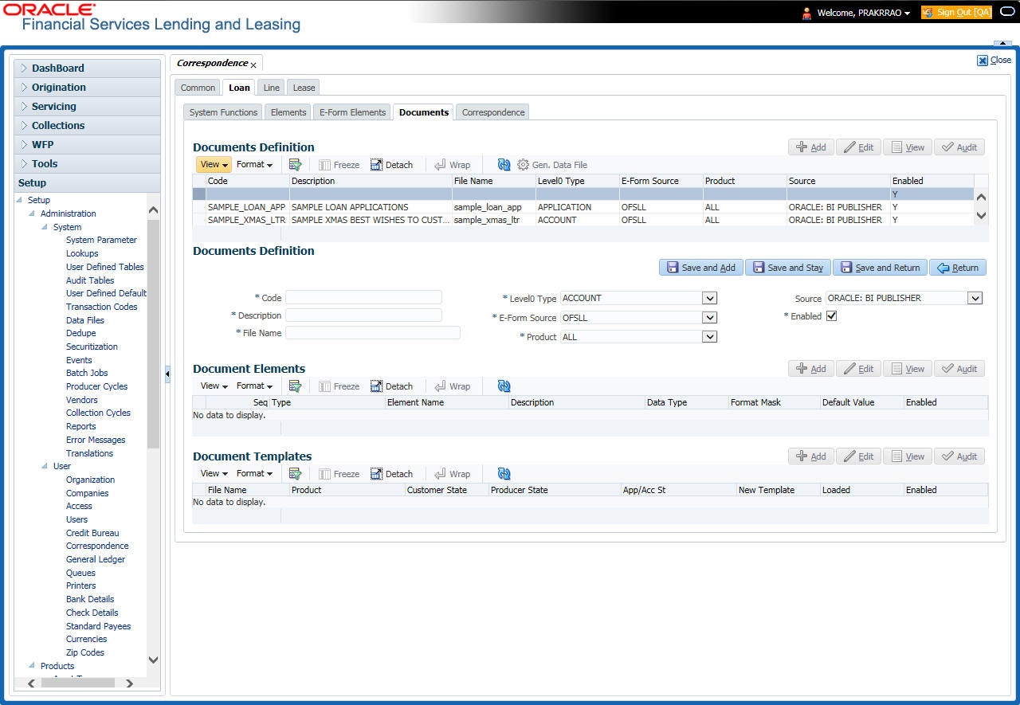1020x705 pixels.
Task: Click Query by Example icon in Documents Definition toolbar
Action: (x=295, y=165)
